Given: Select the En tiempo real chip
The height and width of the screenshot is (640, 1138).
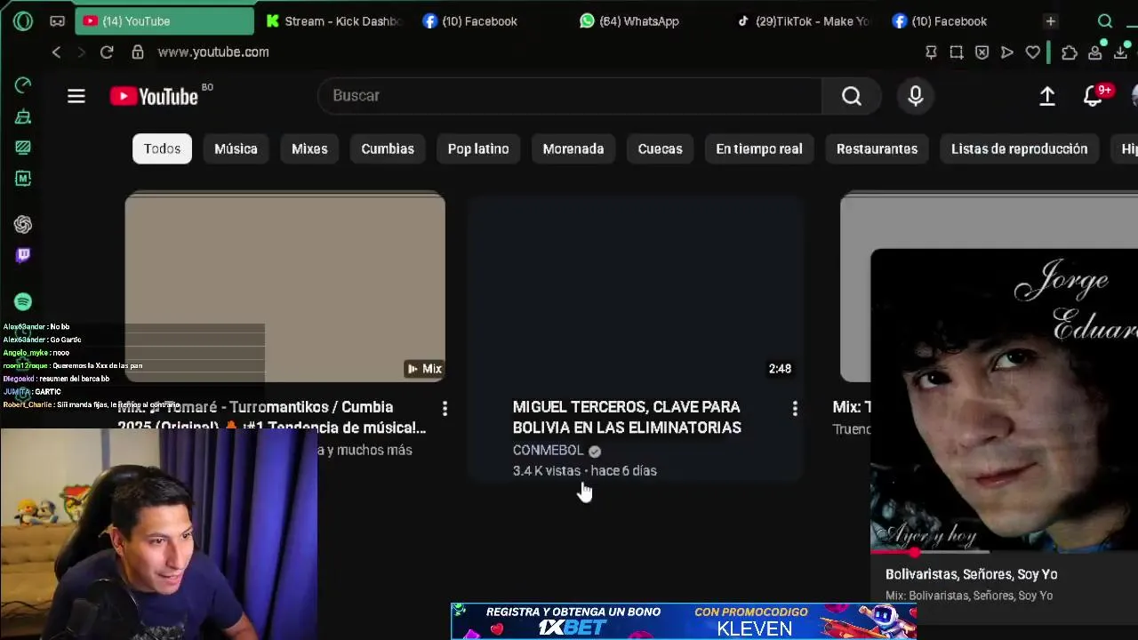Looking at the screenshot, I should 759,148.
